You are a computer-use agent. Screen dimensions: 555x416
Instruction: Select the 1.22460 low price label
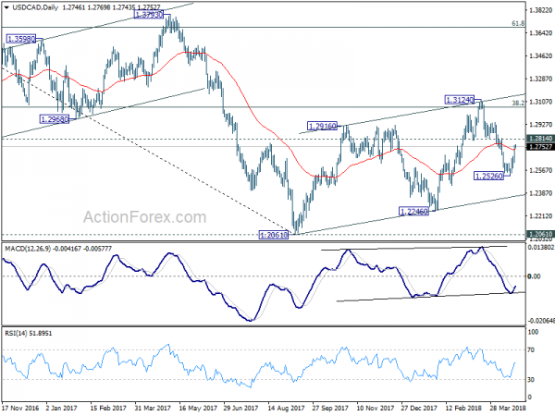(413, 212)
